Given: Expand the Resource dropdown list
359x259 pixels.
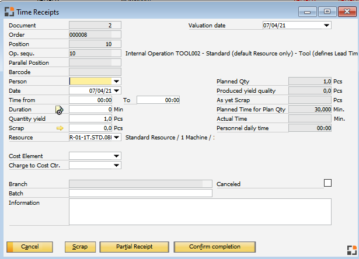Looking at the screenshot, I should click(117, 138).
